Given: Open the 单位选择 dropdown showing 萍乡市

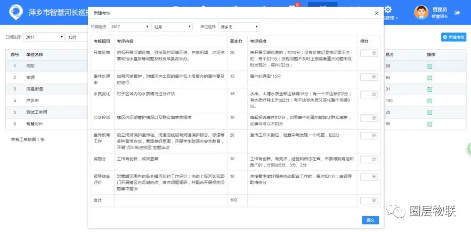Looking at the screenshot, I should [x=239, y=27].
